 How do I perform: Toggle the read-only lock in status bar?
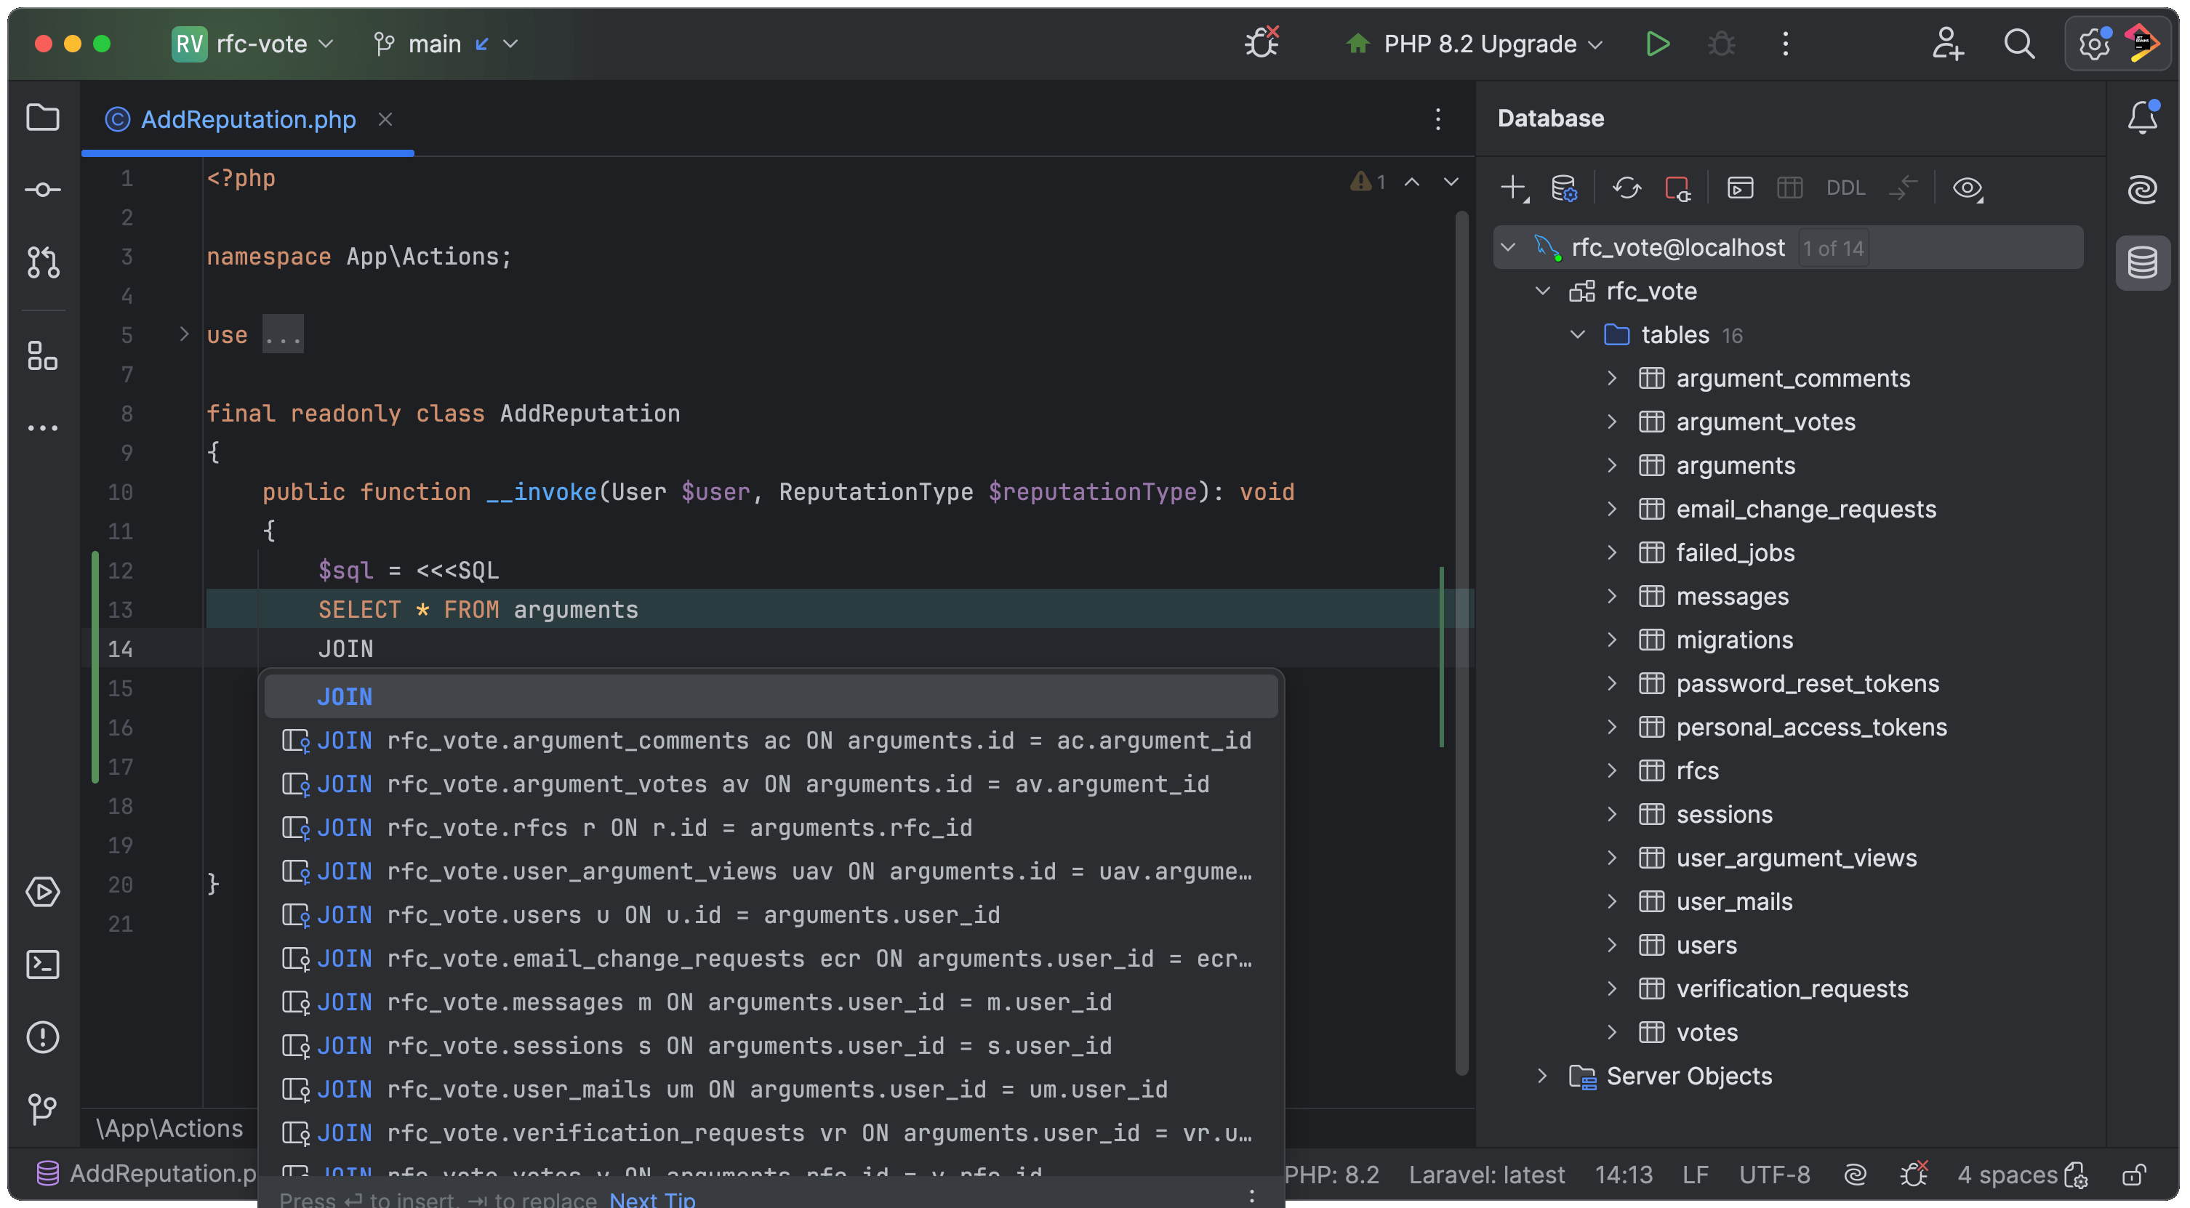tap(2134, 1175)
